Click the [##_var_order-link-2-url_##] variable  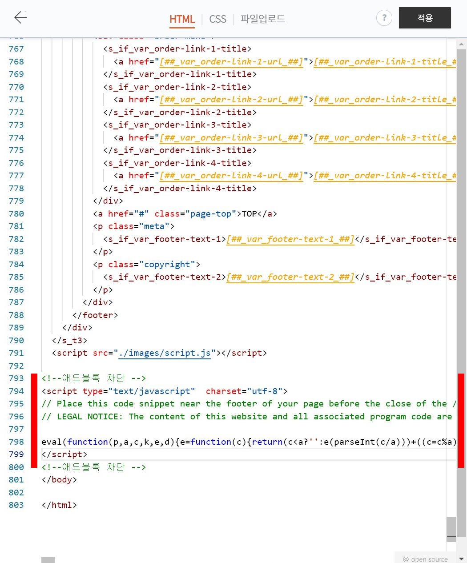[231, 100]
